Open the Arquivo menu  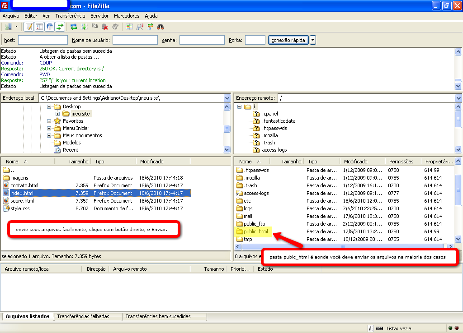[x=11, y=16]
